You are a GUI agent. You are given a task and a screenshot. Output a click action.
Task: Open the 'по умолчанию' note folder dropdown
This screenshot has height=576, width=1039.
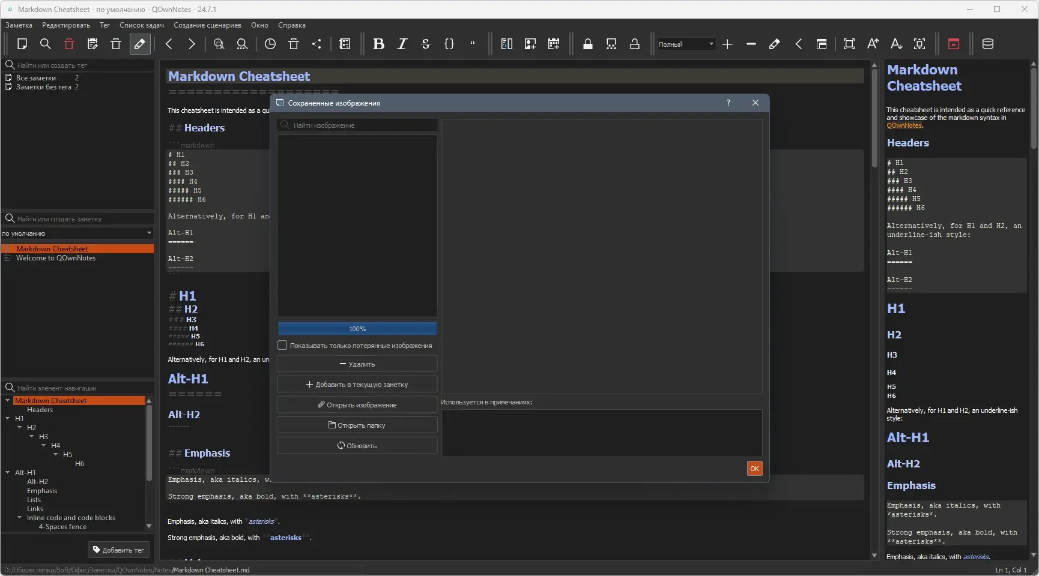tap(77, 233)
